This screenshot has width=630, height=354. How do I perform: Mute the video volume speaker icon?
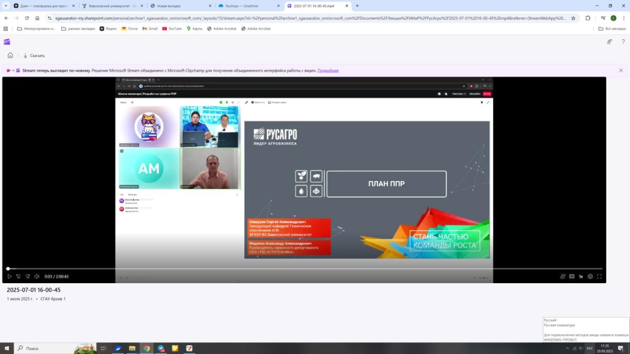pos(37,276)
